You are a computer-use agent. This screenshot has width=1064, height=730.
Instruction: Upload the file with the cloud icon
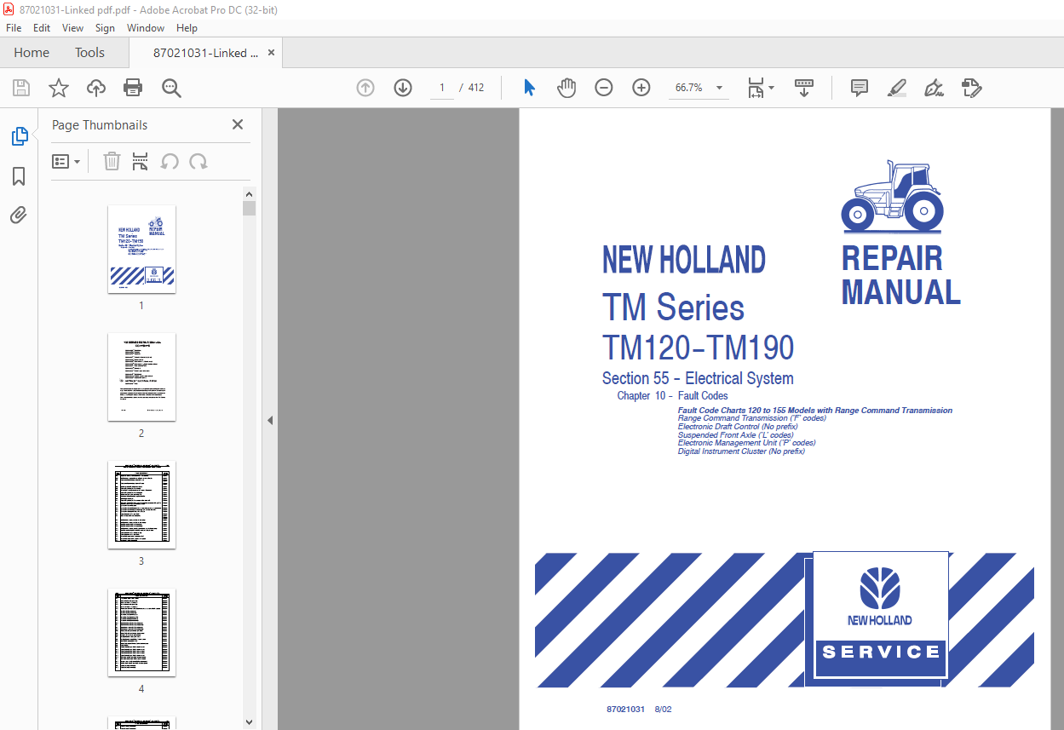96,88
